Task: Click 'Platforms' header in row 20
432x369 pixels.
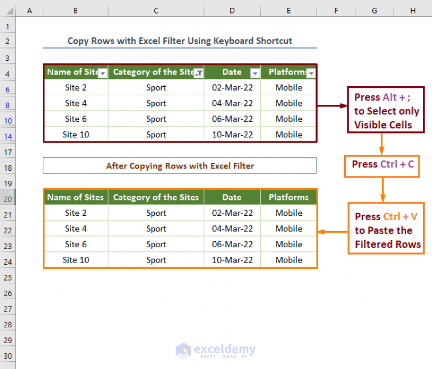Action: tap(289, 197)
